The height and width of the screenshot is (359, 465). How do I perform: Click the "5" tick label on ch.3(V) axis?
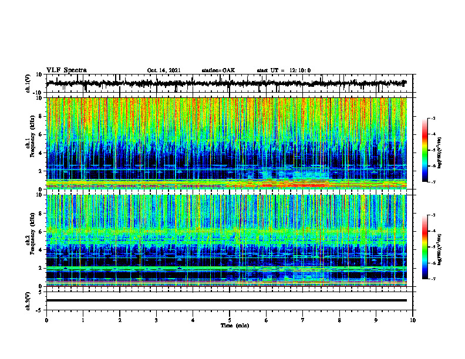pos(41,292)
